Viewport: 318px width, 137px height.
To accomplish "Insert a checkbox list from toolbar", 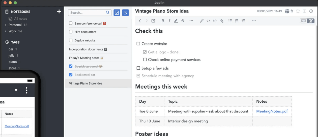I will point(243,21).
